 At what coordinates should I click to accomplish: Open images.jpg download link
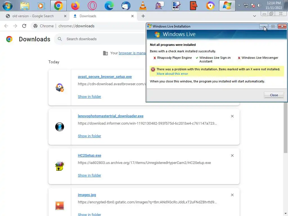87,195
